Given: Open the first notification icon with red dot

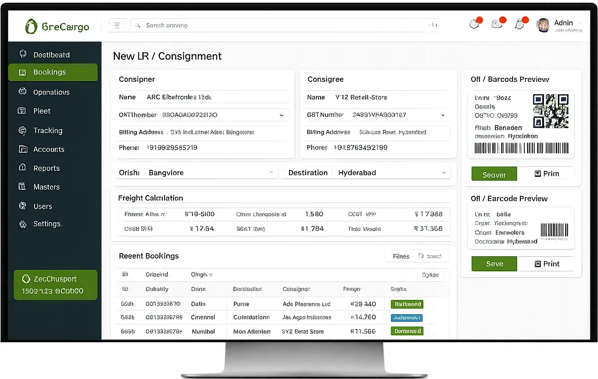Looking at the screenshot, I should pos(475,24).
